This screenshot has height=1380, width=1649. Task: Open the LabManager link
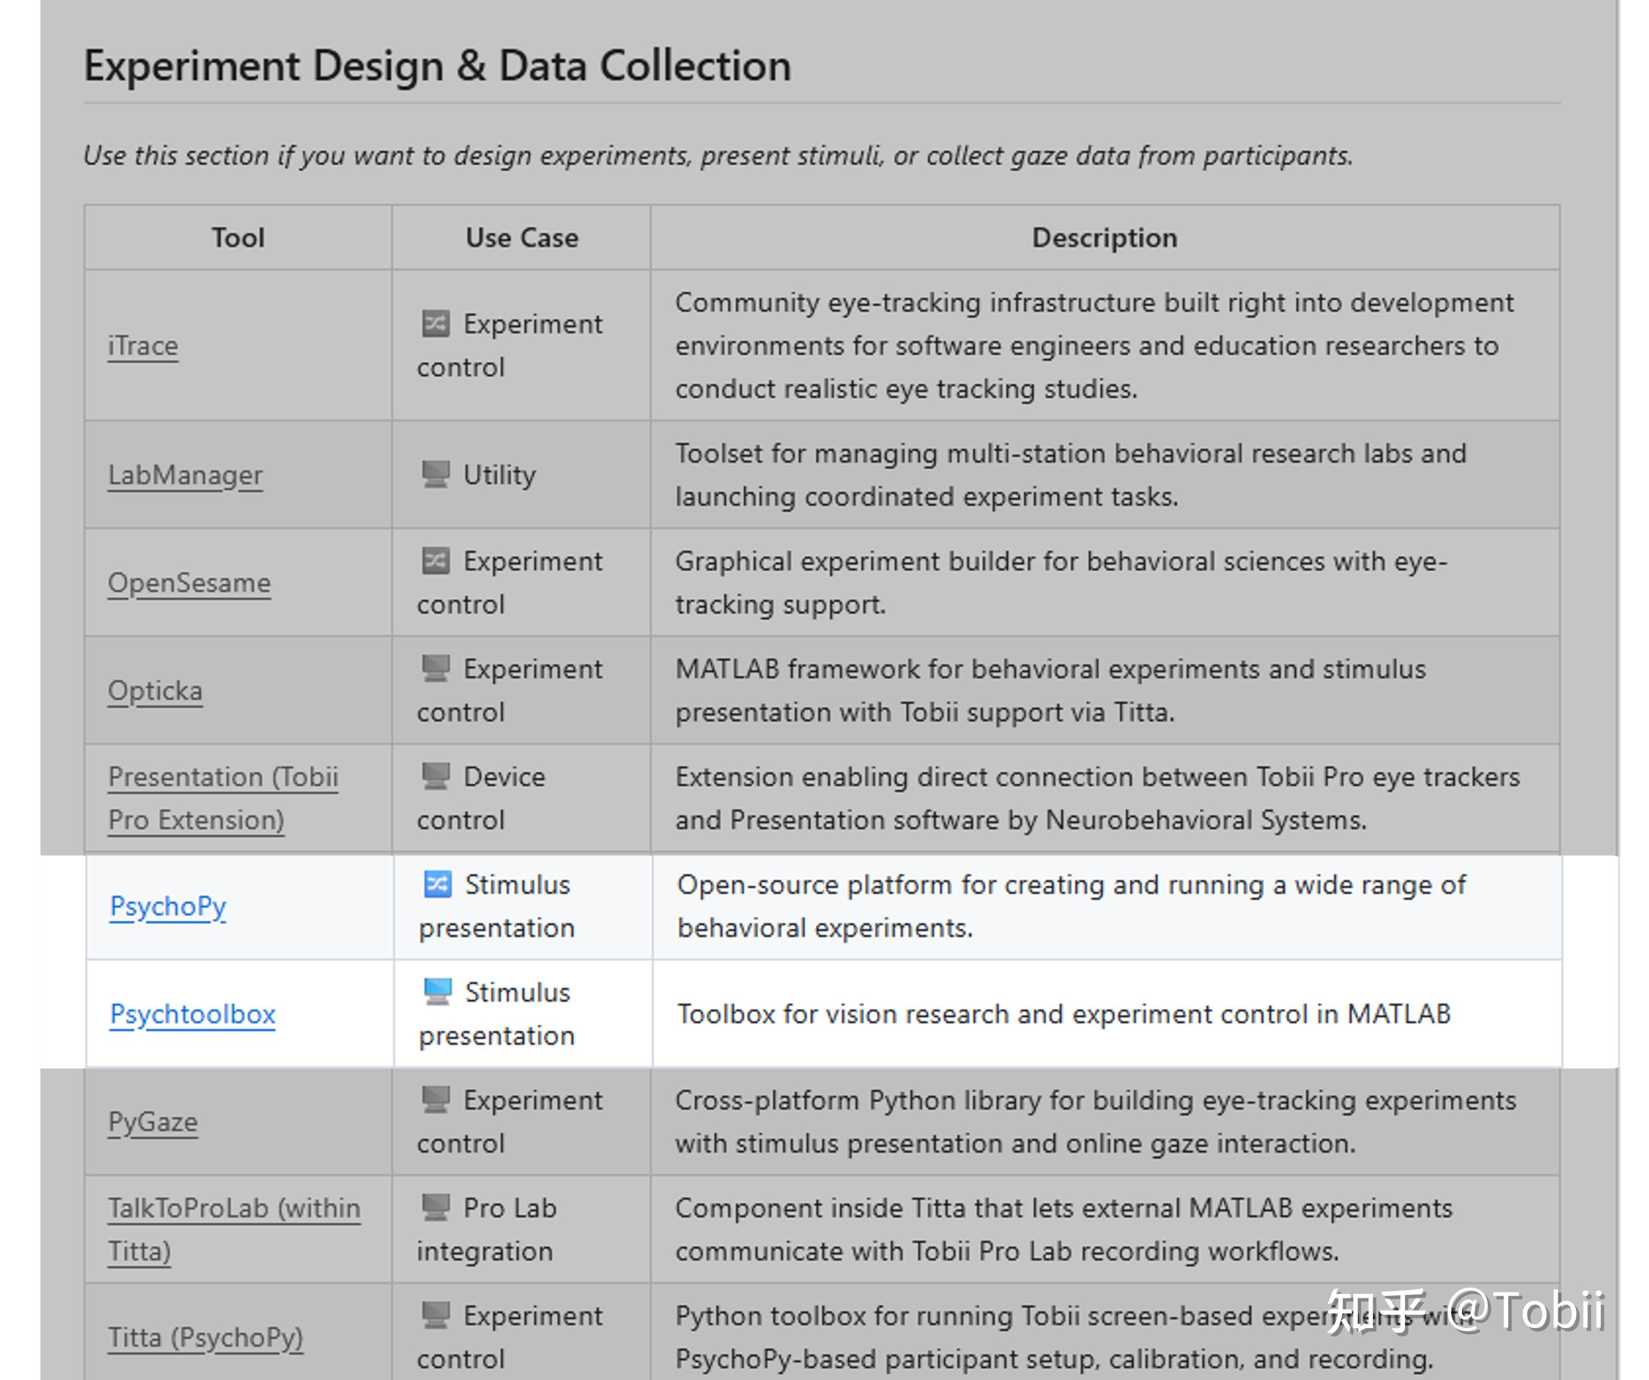(185, 475)
